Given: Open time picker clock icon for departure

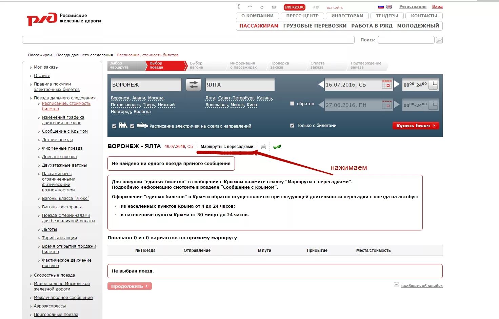Looking at the screenshot, I should pos(433,85).
